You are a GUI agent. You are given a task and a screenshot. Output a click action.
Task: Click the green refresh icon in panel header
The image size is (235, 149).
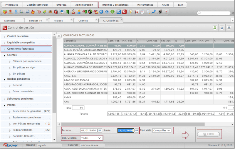(x=215, y=28)
